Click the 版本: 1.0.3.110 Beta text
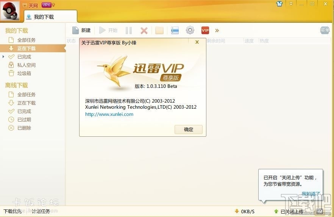The width and height of the screenshot is (334, 217). click(x=156, y=86)
